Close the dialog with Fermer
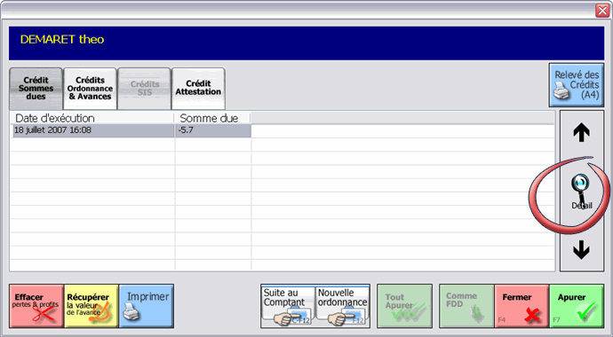 click(x=521, y=306)
